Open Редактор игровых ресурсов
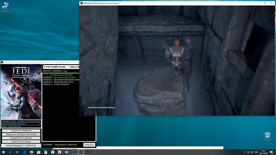Screen dimensions: 276x155 click(21, 134)
